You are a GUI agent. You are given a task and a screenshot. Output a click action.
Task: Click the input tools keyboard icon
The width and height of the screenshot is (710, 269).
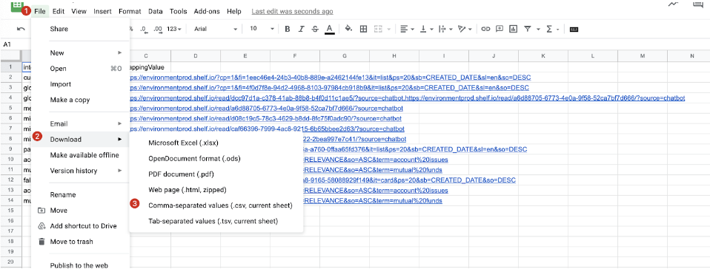point(574,29)
